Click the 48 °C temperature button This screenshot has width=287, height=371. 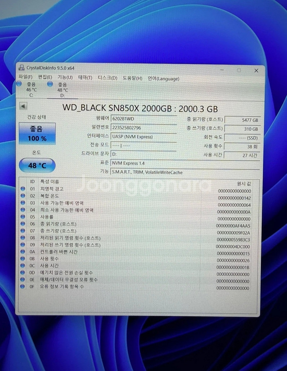click(x=37, y=165)
